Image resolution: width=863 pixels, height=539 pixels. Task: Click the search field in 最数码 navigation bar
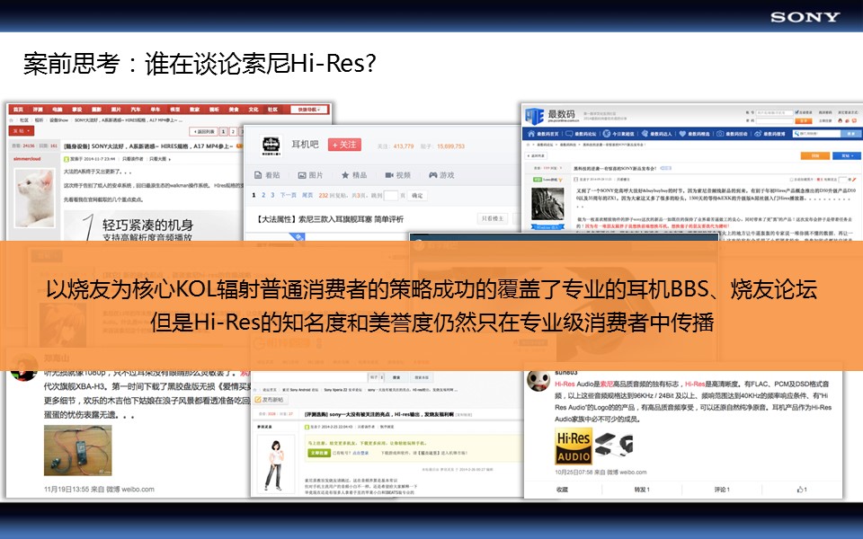[816, 134]
